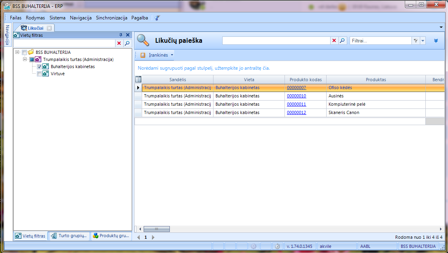The height and width of the screenshot is (253, 448).
Task: Select the Ofiso kėdės cell
Action: (x=376, y=88)
